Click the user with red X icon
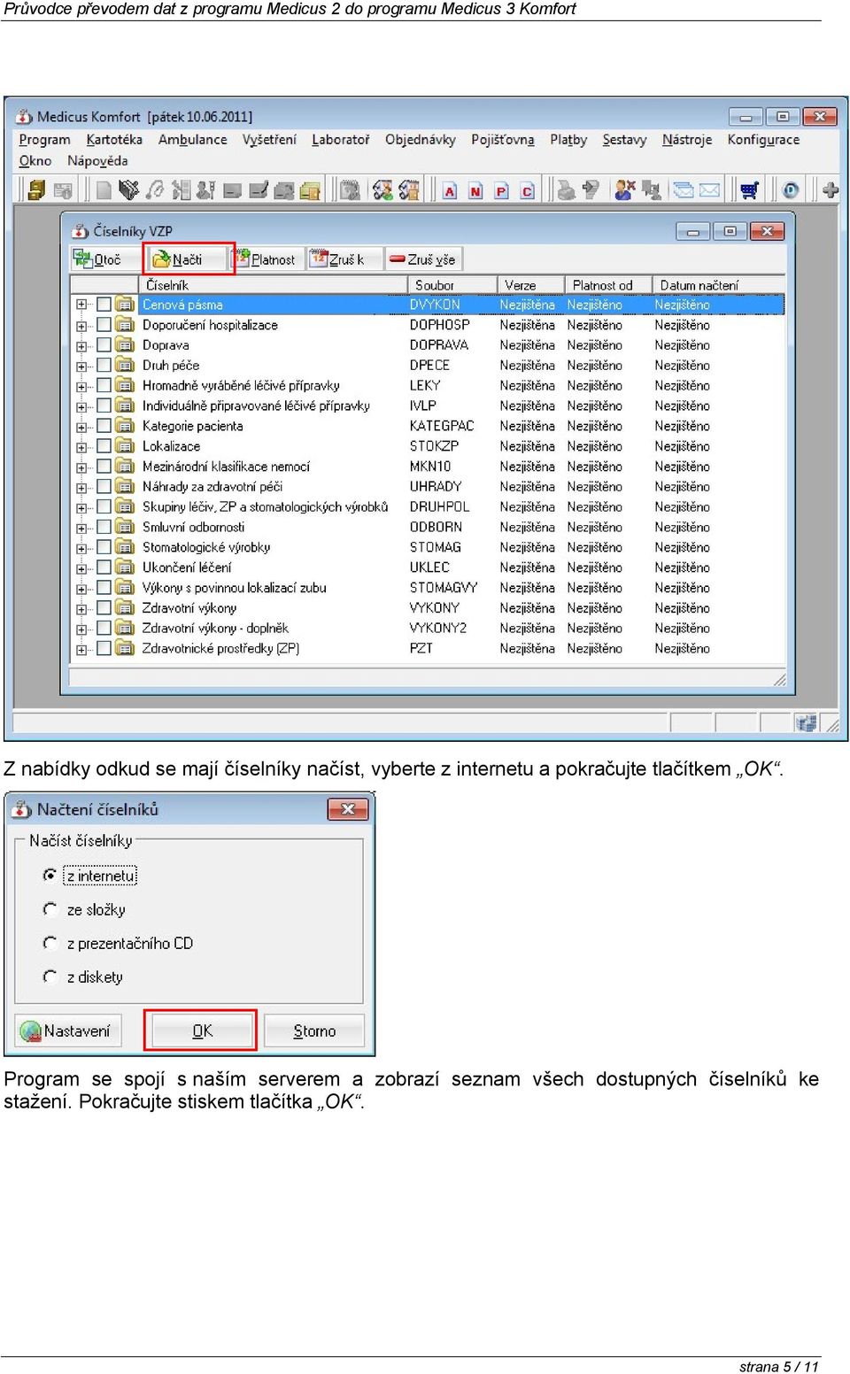The image size is (850, 1374). pyautogui.click(x=624, y=190)
